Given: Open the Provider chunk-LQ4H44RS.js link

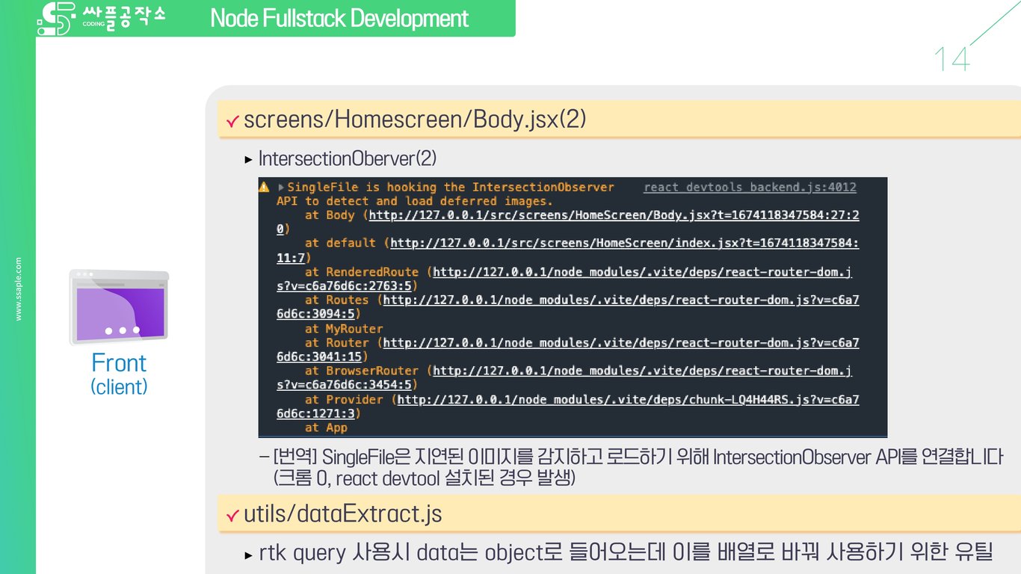Looking at the screenshot, I should tap(568, 406).
